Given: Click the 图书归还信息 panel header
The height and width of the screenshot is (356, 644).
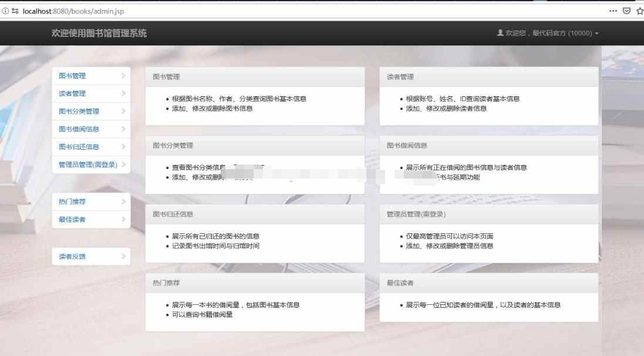Looking at the screenshot, I should [x=255, y=214].
